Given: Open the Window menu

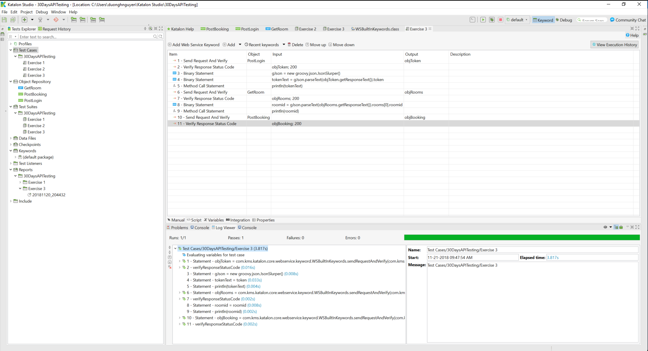Looking at the screenshot, I should tap(58, 12).
